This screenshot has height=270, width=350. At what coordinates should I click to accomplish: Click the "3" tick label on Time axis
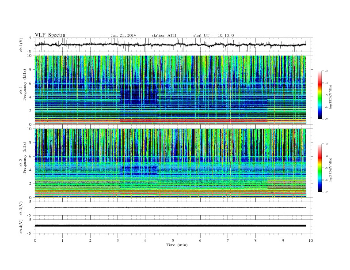pos(118,240)
